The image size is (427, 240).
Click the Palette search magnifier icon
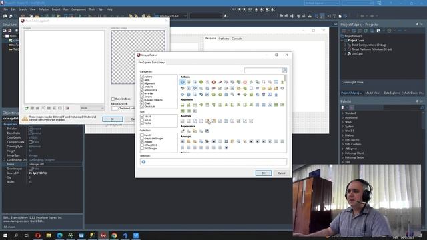coord(422,107)
